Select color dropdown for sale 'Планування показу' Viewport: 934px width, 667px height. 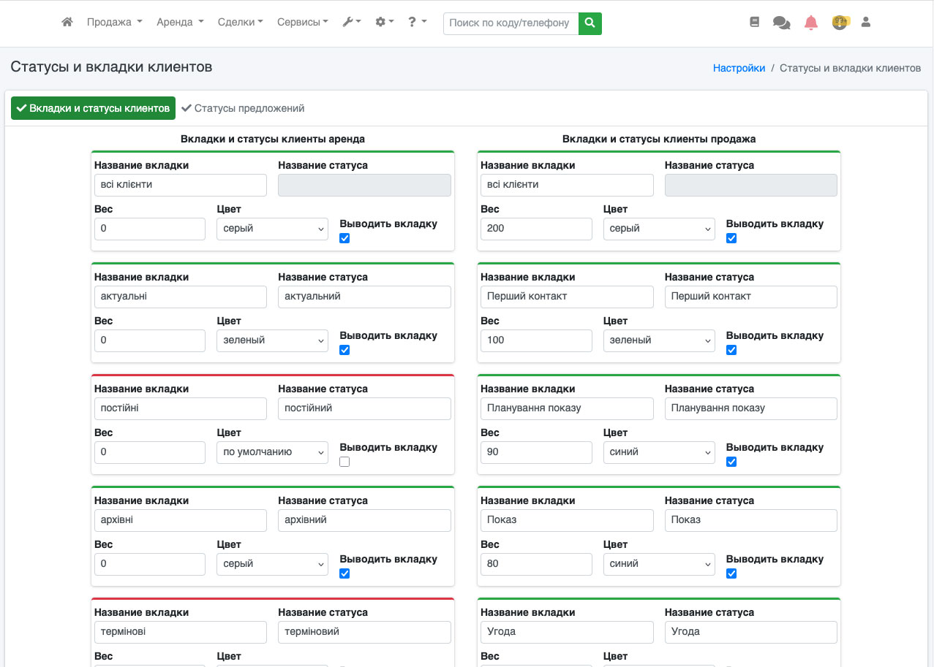tap(658, 452)
